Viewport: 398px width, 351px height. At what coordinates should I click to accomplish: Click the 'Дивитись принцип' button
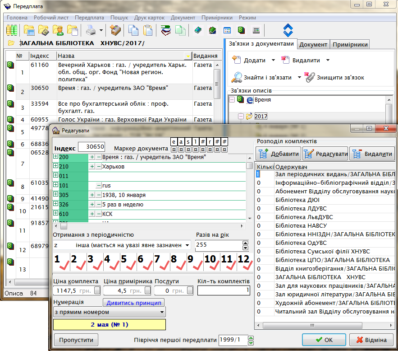pos(133,303)
